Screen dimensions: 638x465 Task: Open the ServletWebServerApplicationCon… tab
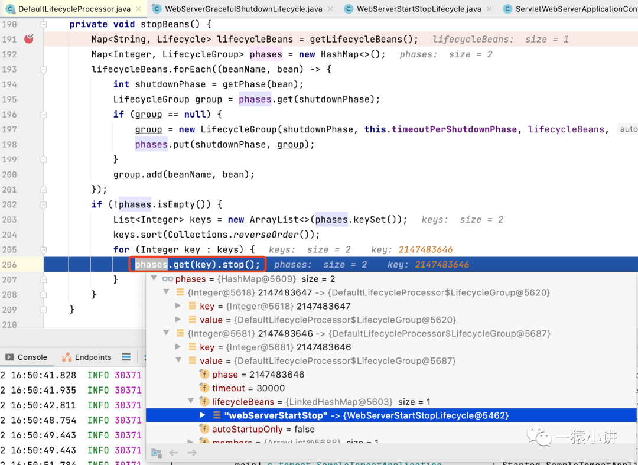pos(571,9)
